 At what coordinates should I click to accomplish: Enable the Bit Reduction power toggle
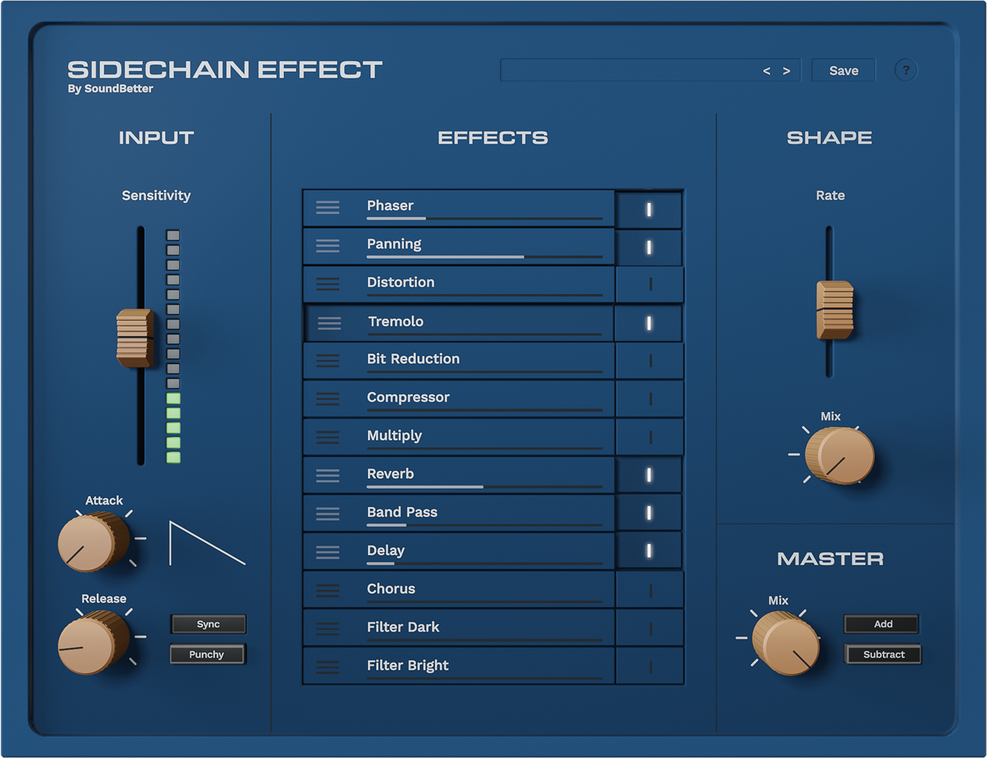[650, 361]
